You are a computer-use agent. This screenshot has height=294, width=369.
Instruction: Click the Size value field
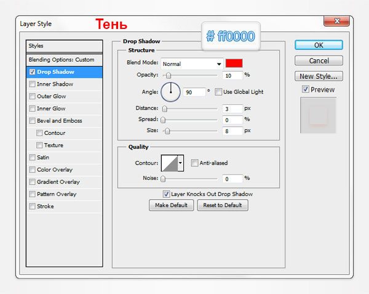pos(232,131)
